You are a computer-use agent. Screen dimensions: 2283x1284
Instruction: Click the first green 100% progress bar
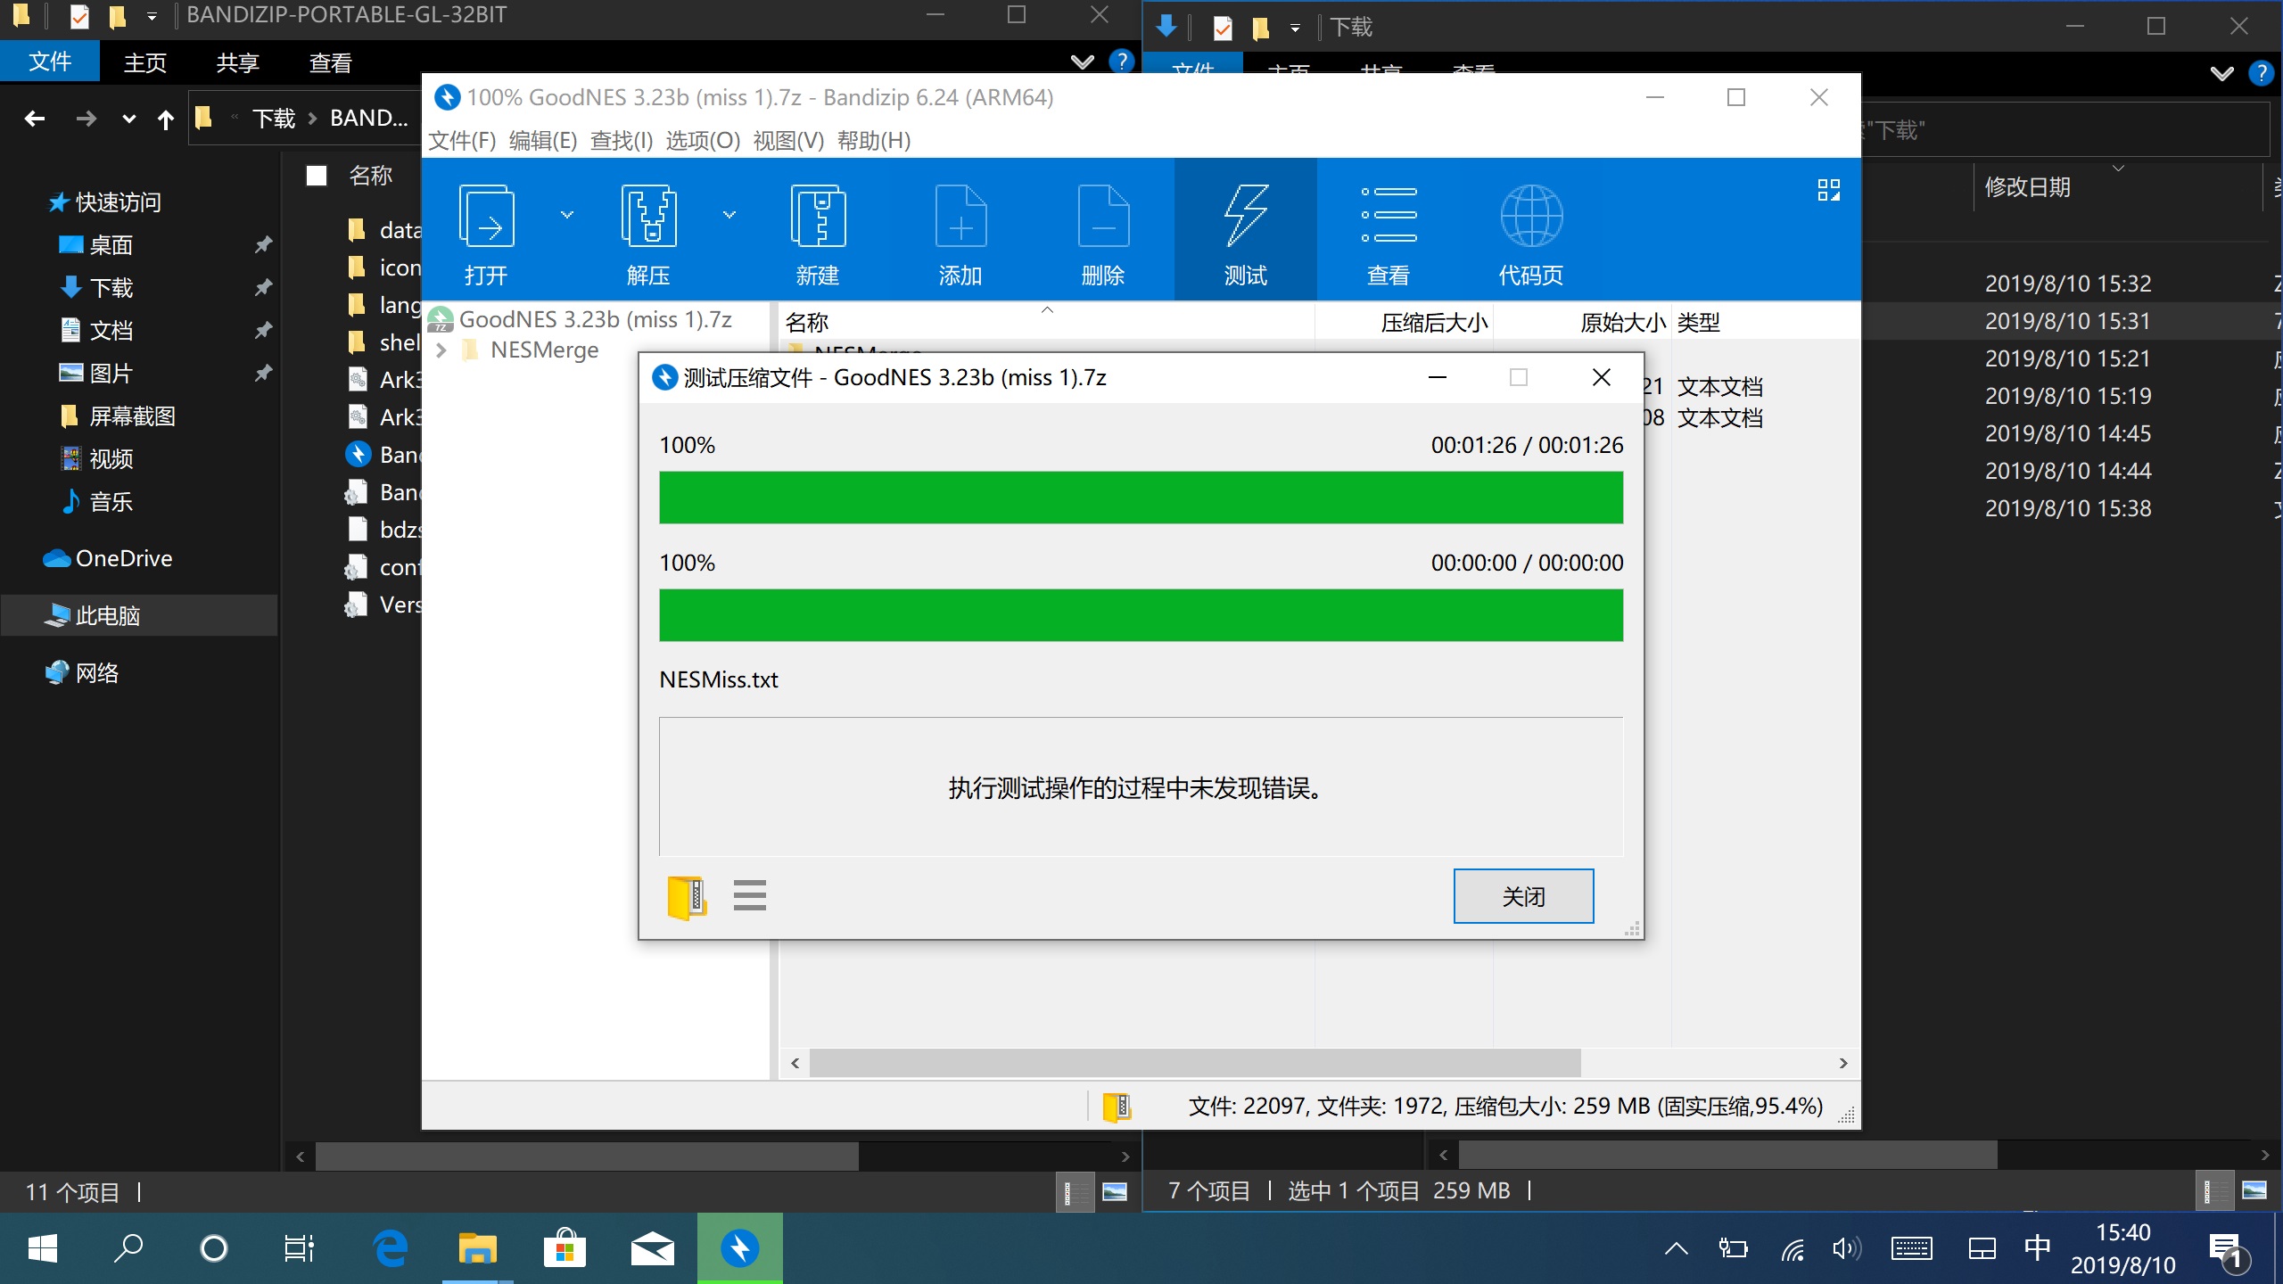click(1141, 498)
